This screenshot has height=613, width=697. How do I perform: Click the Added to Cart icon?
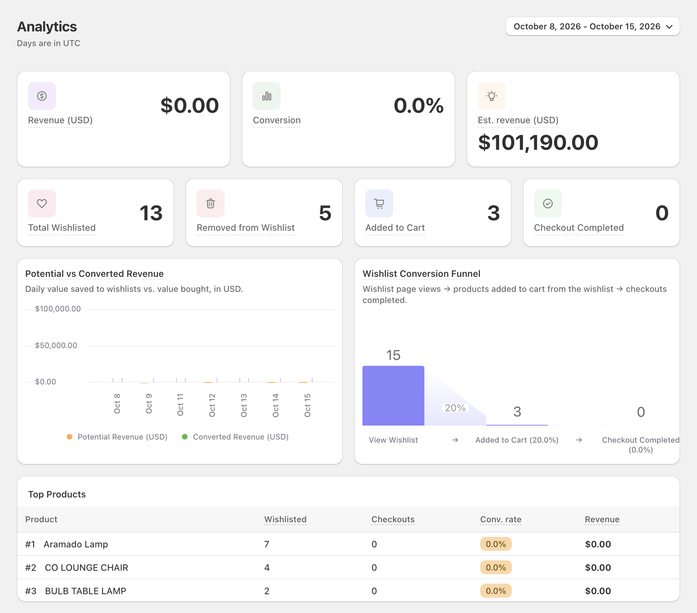379,203
